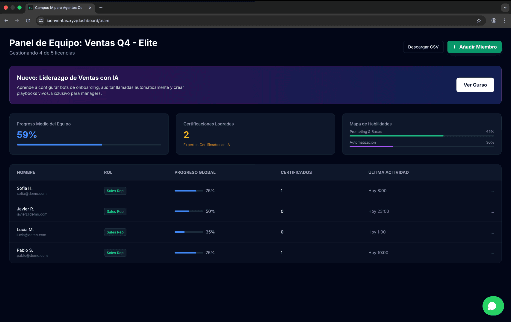Click the site permissions icon in the address bar
The image size is (511, 322).
click(x=40, y=20)
